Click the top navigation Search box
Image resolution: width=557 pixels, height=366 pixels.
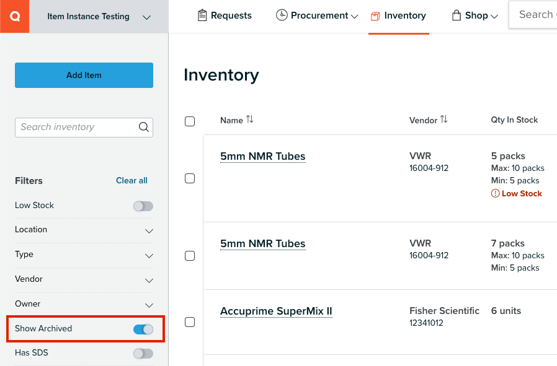533,14
